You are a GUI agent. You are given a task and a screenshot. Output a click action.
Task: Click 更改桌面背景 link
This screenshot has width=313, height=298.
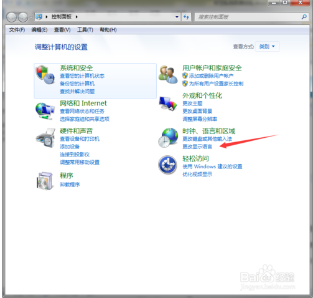tap(197, 111)
